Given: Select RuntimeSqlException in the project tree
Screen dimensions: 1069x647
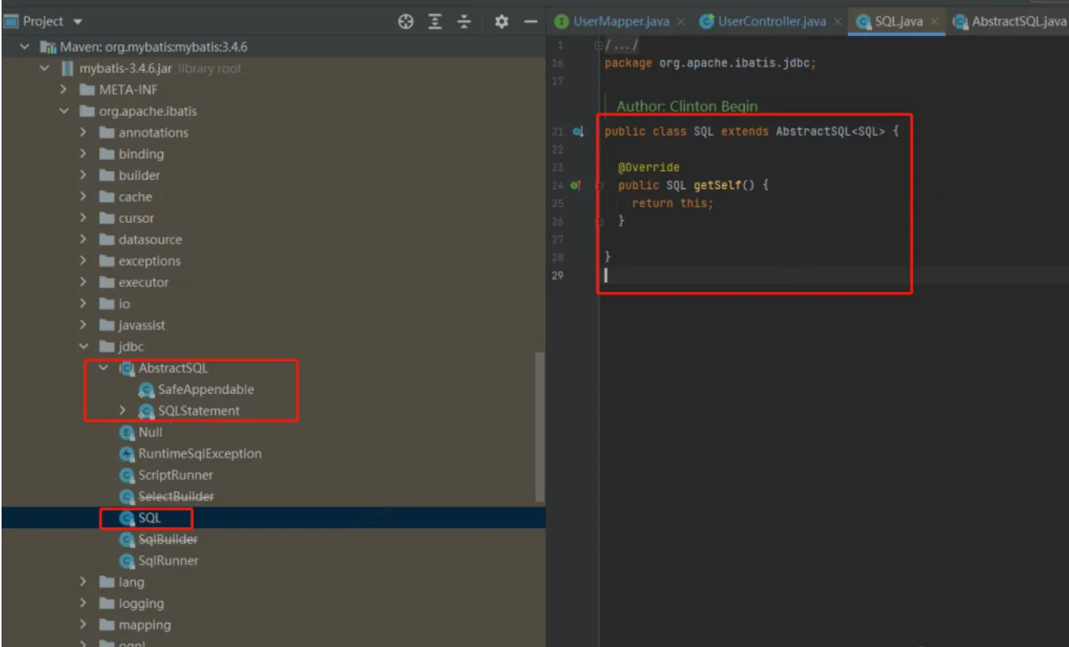Looking at the screenshot, I should click(199, 453).
